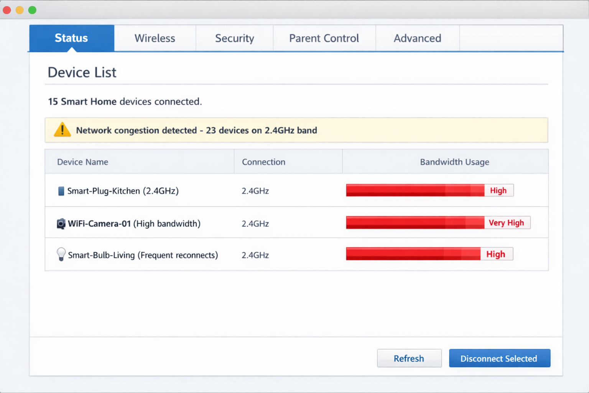Screen dimensions: 589x393
Task: Click the yellow congestion warning triangle icon
Action: click(x=62, y=130)
